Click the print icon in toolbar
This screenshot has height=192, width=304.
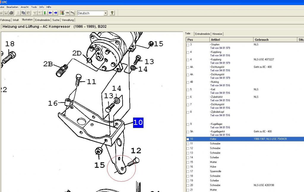click(x=11, y=13)
